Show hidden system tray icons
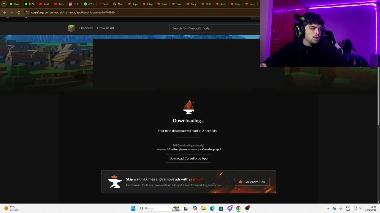 click(x=328, y=208)
